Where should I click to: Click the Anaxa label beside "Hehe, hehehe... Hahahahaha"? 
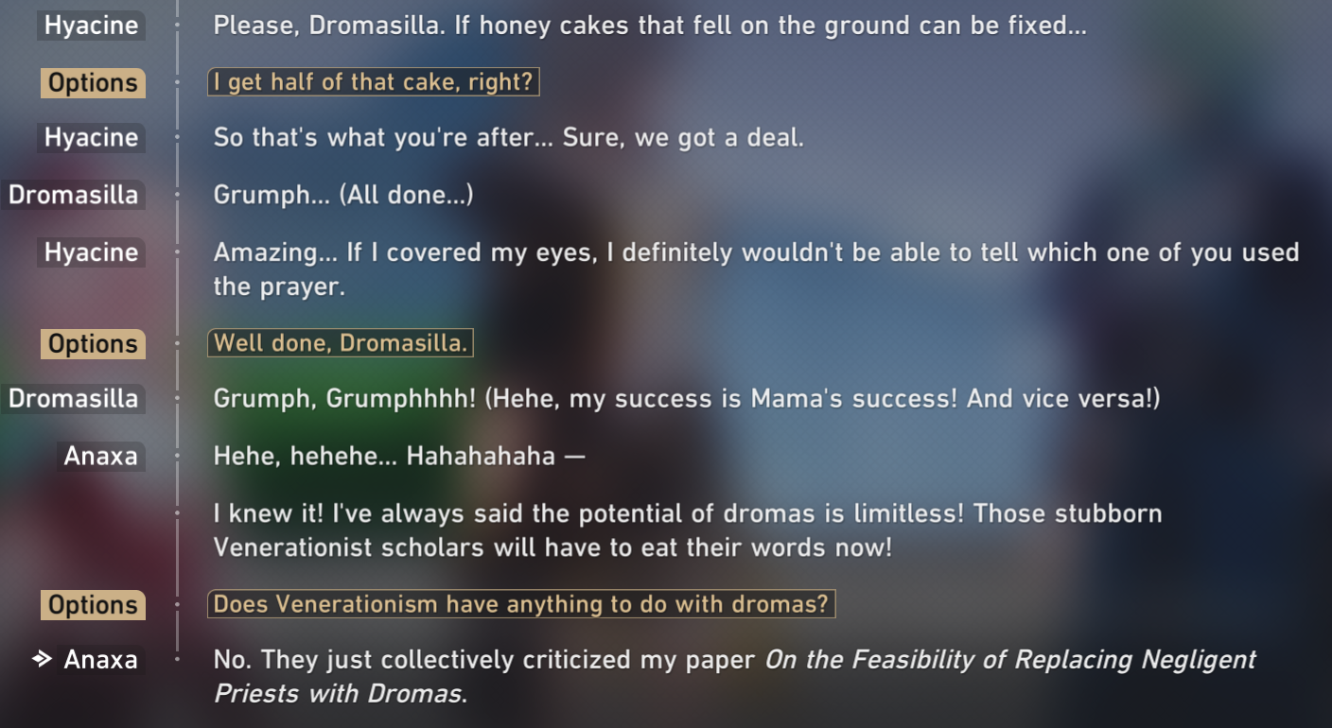tap(100, 457)
